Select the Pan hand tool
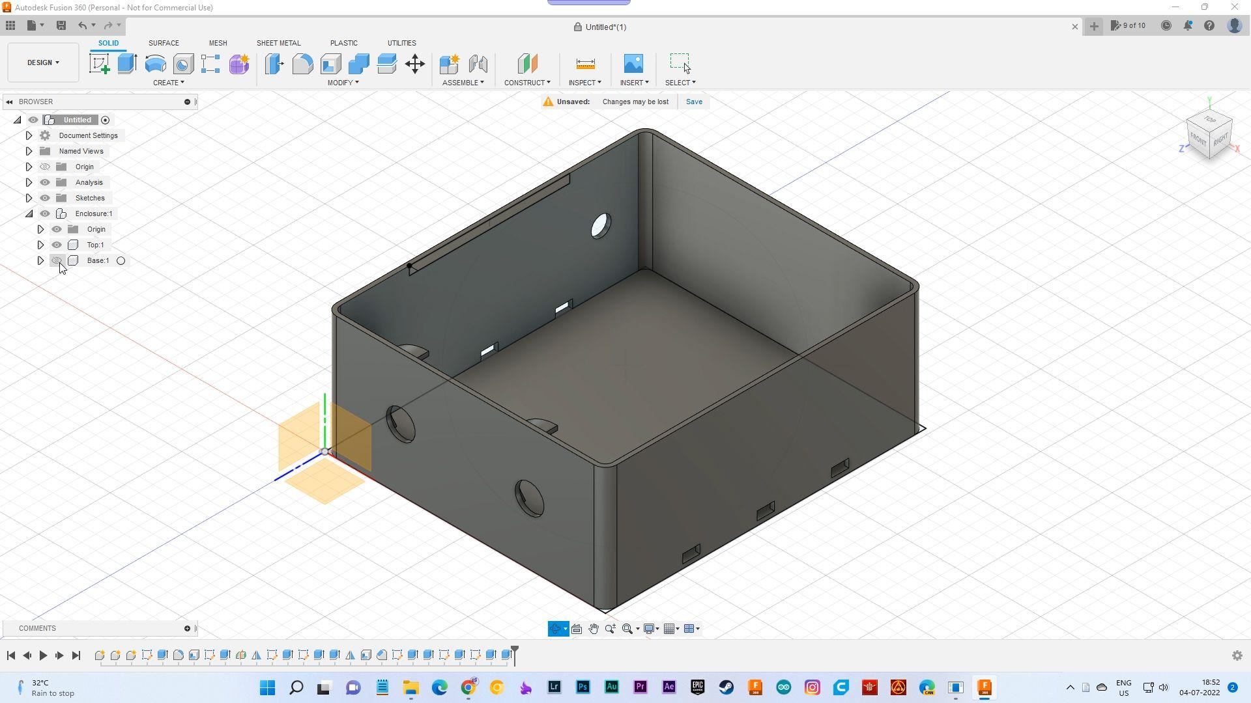 (594, 629)
